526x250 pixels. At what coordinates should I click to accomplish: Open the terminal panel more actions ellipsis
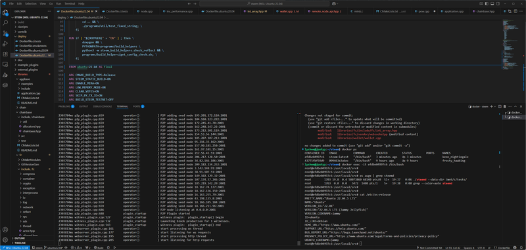510,106
